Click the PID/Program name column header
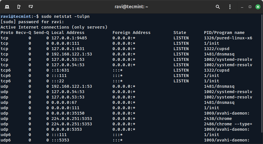The image size is (263, 144). pos(224,33)
